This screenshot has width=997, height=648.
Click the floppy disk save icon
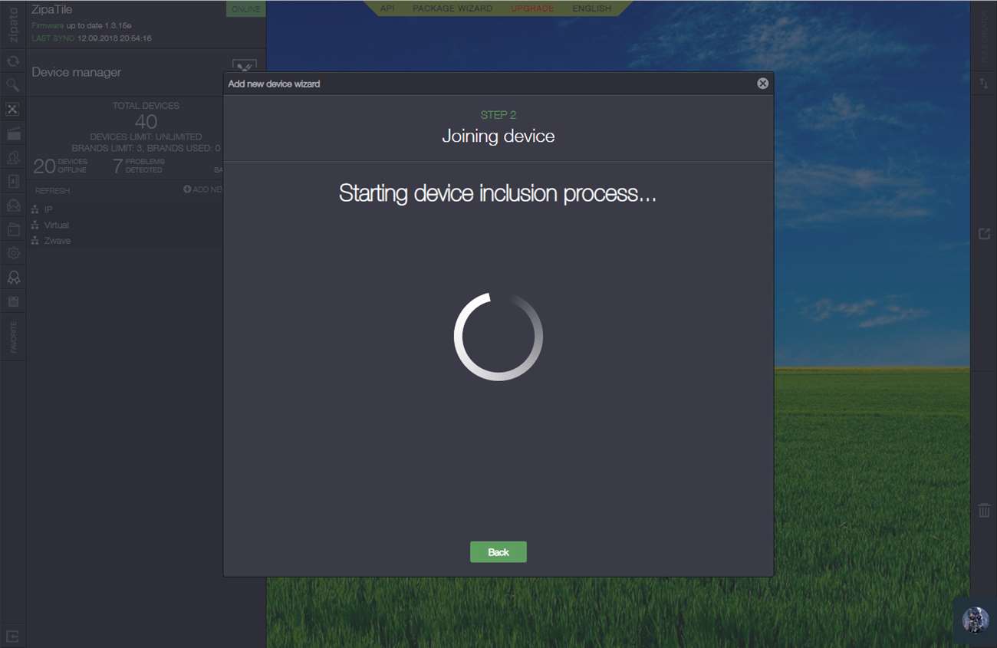13,301
